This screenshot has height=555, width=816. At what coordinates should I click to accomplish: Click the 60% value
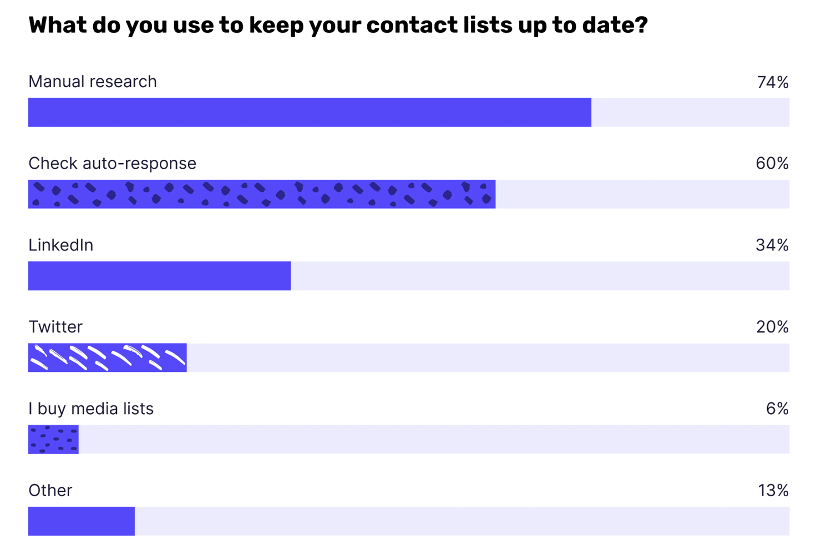coord(772,163)
